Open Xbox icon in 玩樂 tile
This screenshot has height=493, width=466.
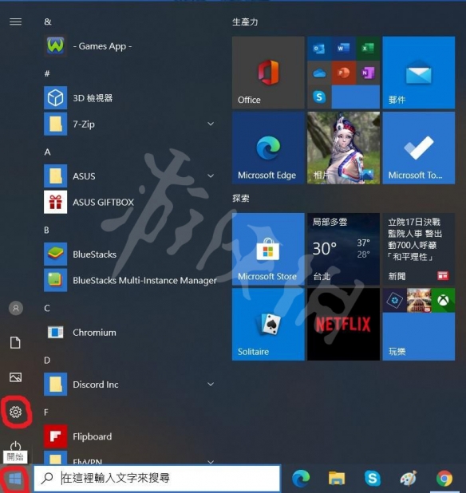tap(443, 300)
